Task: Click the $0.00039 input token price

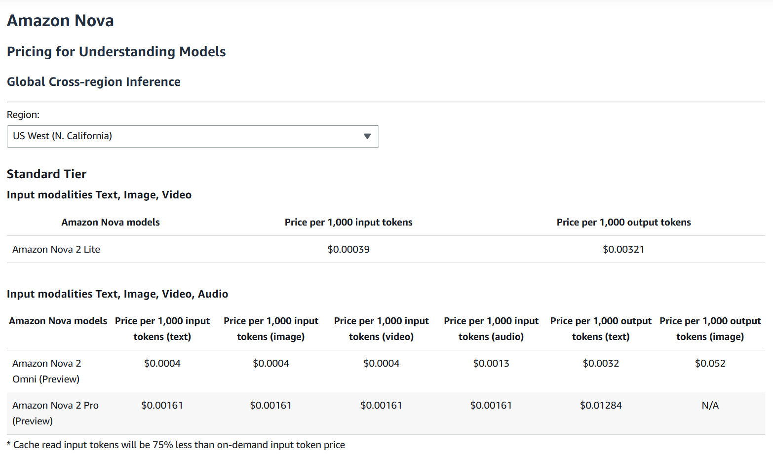Action: 348,249
